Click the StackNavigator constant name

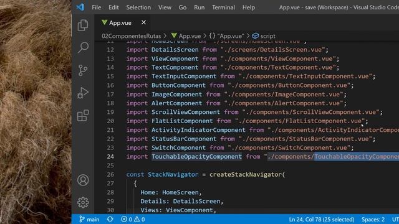click(x=173, y=174)
